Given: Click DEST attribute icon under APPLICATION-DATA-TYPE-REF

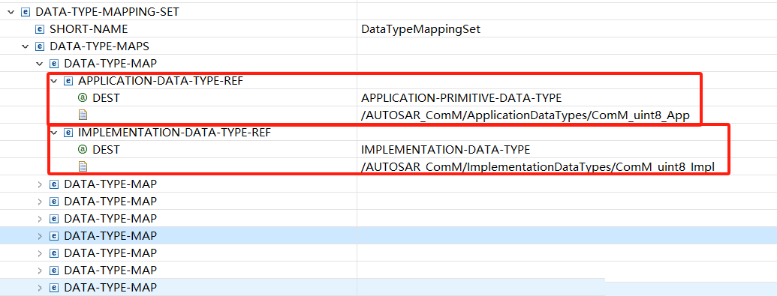Looking at the screenshot, I should point(83,98).
